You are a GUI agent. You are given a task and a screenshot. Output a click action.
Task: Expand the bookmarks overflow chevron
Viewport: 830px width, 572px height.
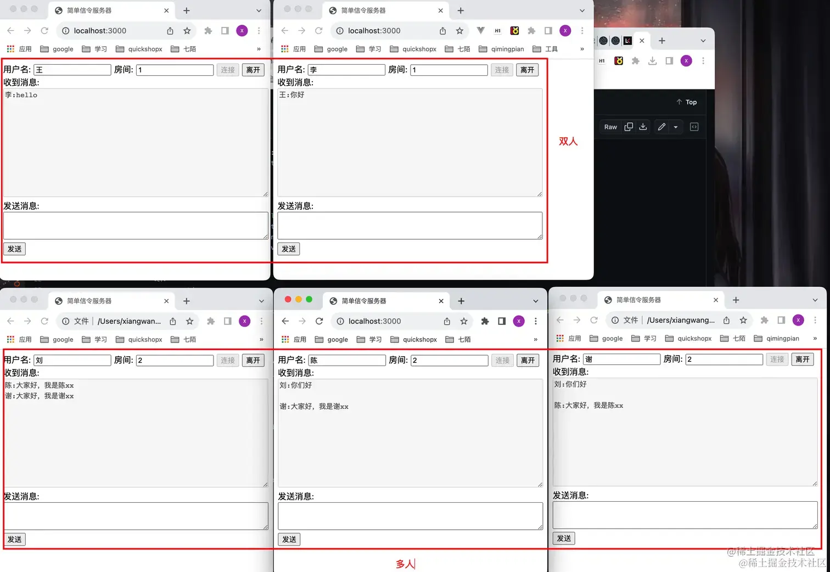pyautogui.click(x=582, y=49)
